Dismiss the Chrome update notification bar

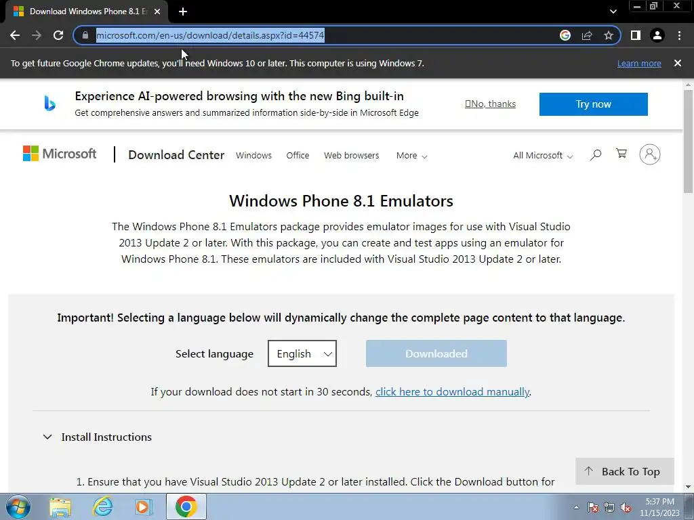(678, 63)
